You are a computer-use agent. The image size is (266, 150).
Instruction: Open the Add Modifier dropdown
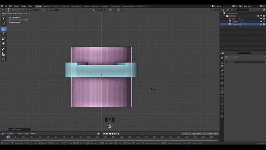245,62
